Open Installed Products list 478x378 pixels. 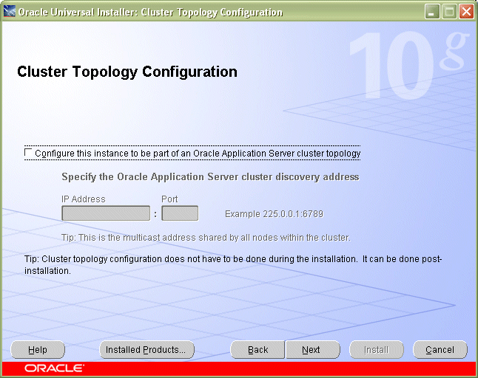pyautogui.click(x=147, y=350)
